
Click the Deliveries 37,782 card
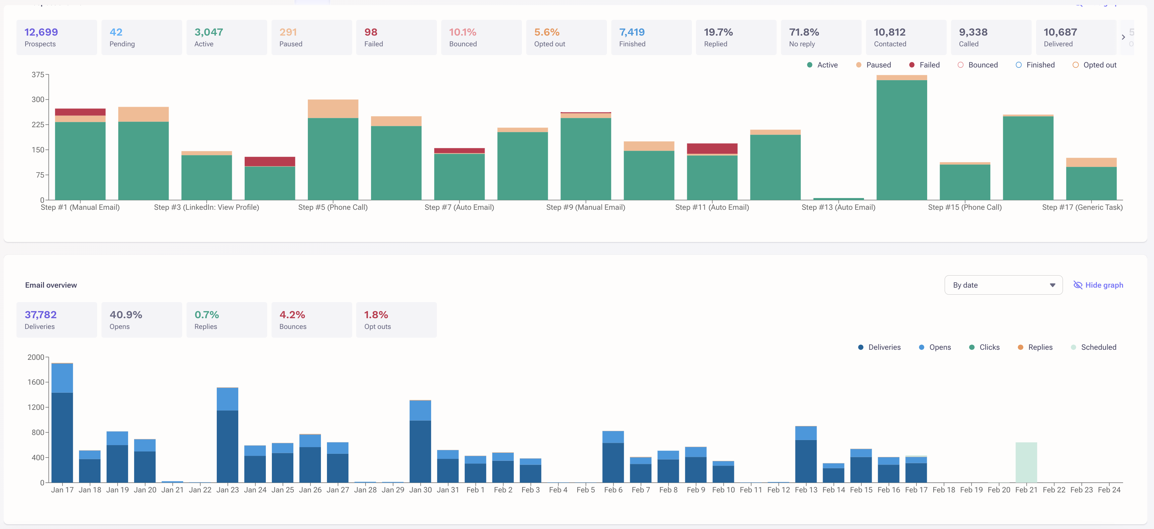56,320
